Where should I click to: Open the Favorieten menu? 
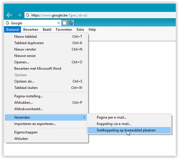pyautogui.click(x=64, y=29)
